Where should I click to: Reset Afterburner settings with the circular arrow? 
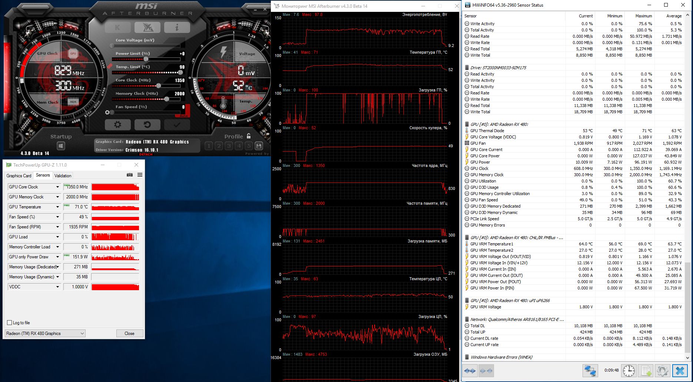[147, 125]
